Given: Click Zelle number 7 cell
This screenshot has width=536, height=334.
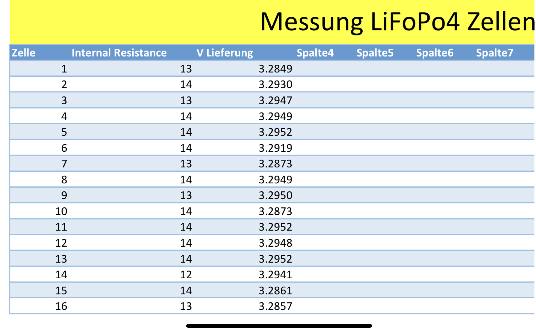Looking at the screenshot, I should [64, 164].
